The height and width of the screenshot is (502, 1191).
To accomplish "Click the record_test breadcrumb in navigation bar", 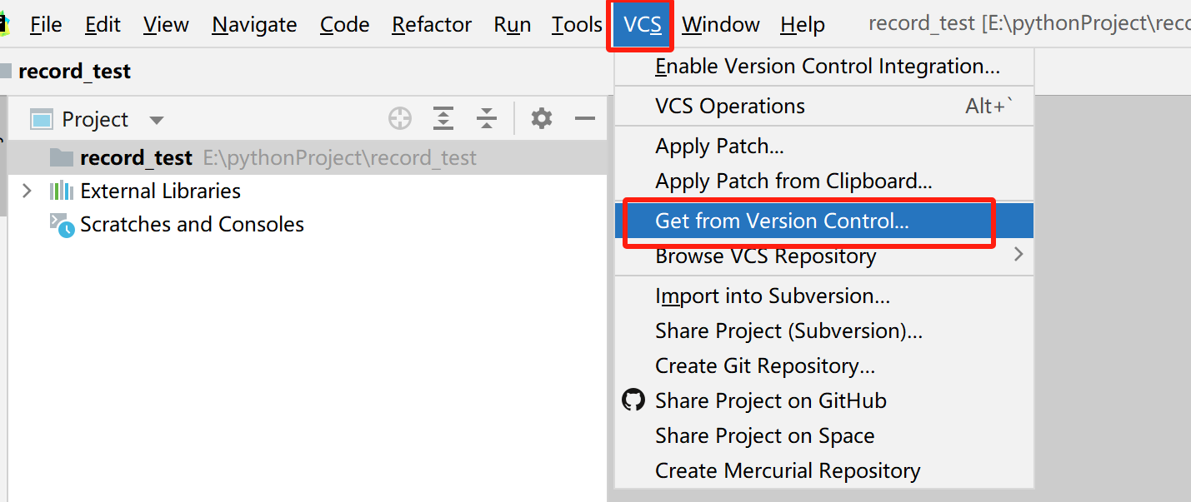I will [x=74, y=72].
